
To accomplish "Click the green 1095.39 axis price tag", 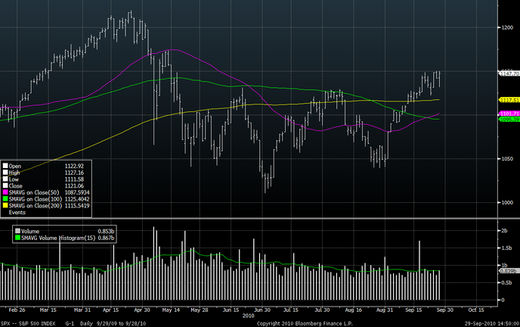I will (508, 120).
